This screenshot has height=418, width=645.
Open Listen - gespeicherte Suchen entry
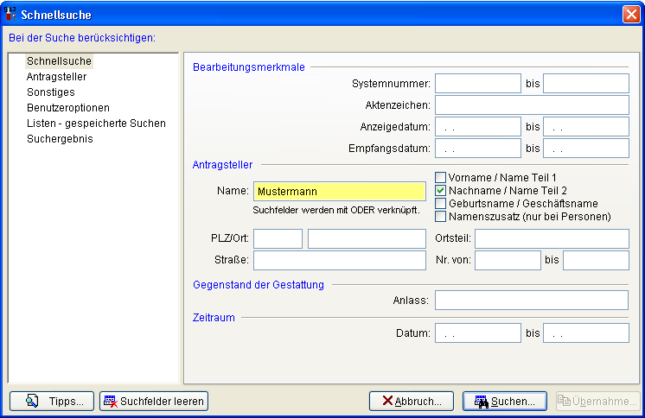pyautogui.click(x=96, y=123)
